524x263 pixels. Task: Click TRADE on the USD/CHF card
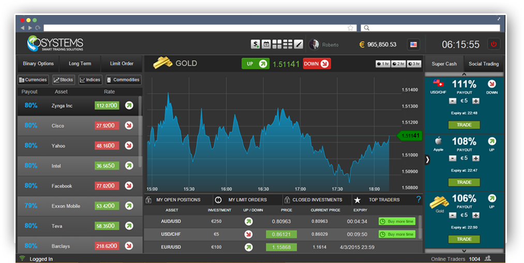click(x=464, y=125)
